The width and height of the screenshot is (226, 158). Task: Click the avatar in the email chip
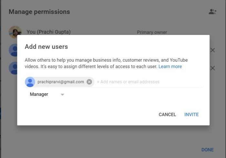pos(30,82)
